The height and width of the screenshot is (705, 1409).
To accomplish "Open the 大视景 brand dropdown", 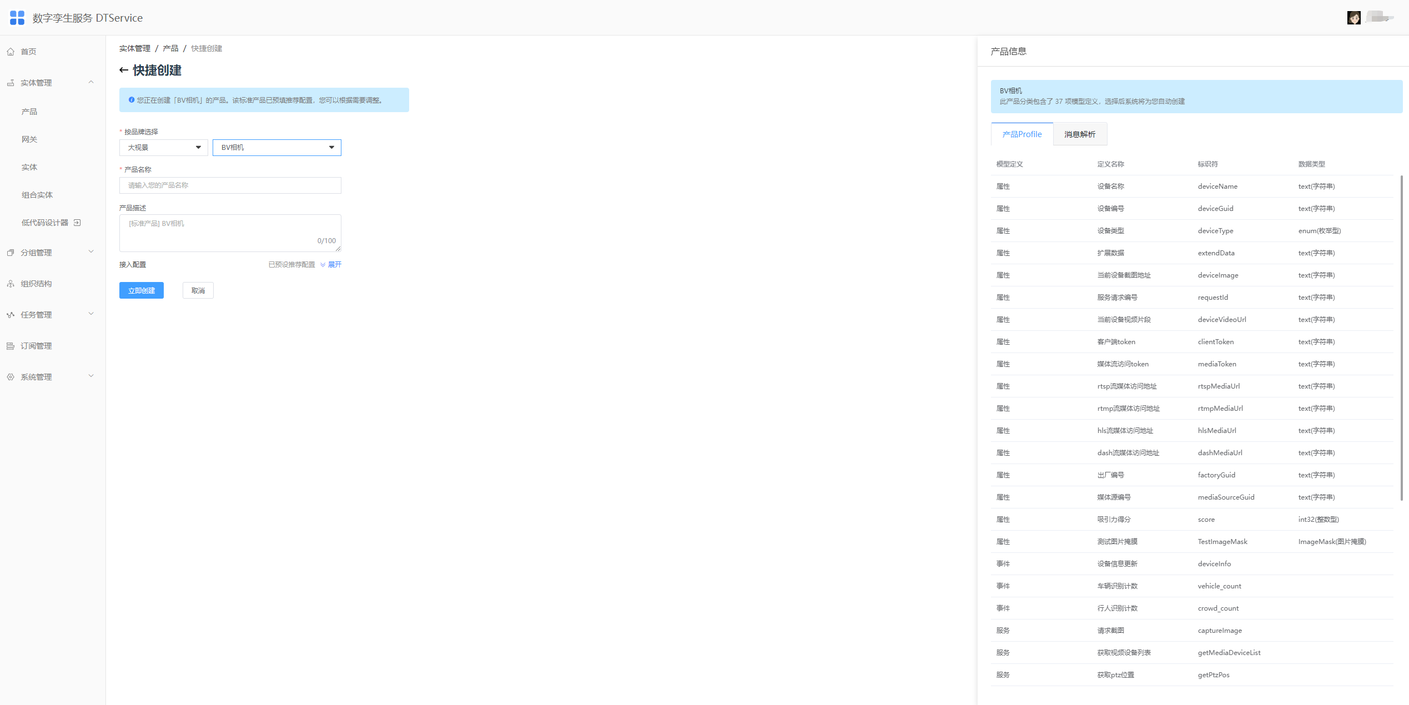I will [x=164, y=148].
